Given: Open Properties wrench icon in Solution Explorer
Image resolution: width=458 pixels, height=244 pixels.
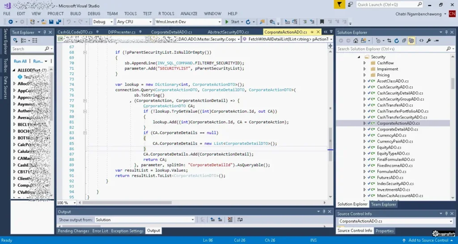Looking at the screenshot, I should 429,41.
